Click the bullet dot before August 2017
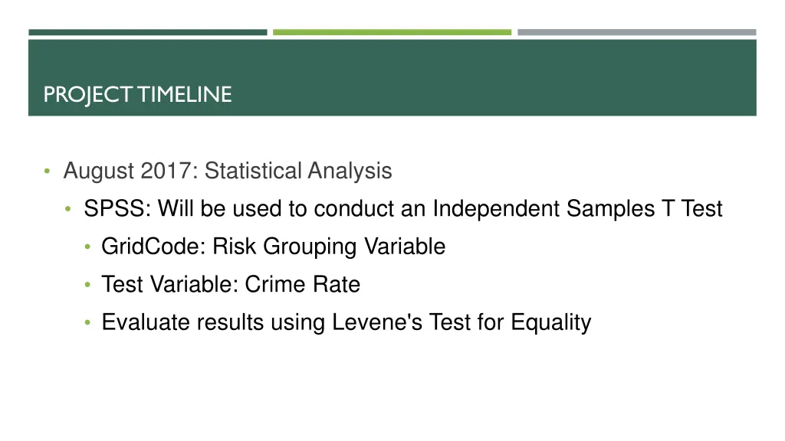785x441 pixels. (47, 171)
